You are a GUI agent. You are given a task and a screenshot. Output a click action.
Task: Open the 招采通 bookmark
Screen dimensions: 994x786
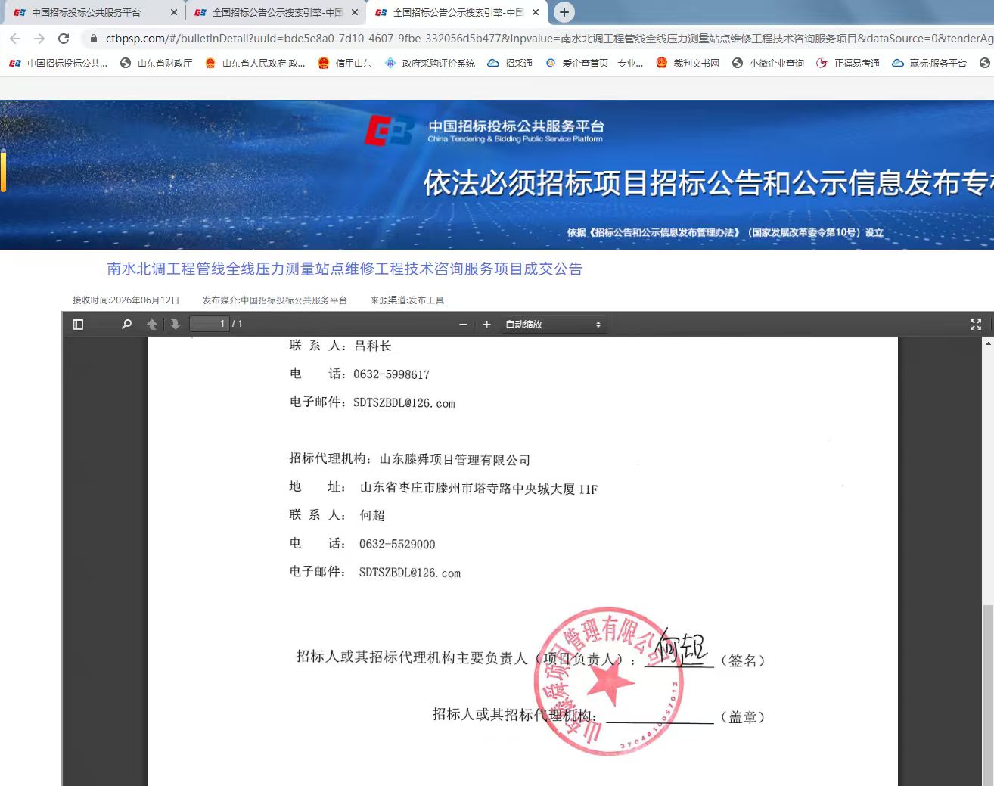(510, 64)
